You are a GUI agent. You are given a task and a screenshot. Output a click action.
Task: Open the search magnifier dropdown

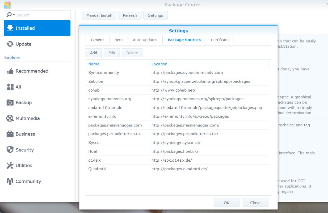(x=11, y=15)
